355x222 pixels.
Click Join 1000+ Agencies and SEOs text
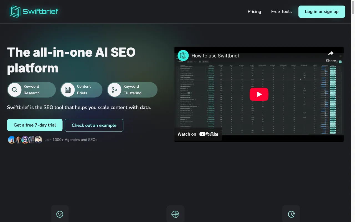[x=71, y=140]
